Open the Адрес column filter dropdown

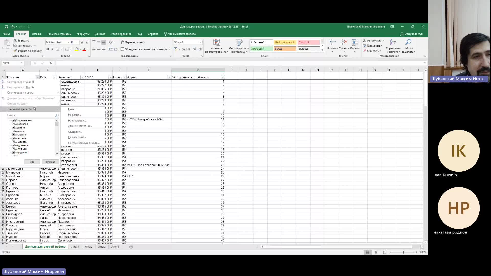(169, 77)
